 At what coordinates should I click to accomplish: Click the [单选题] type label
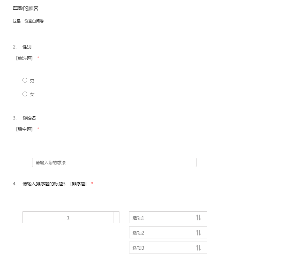point(24,58)
